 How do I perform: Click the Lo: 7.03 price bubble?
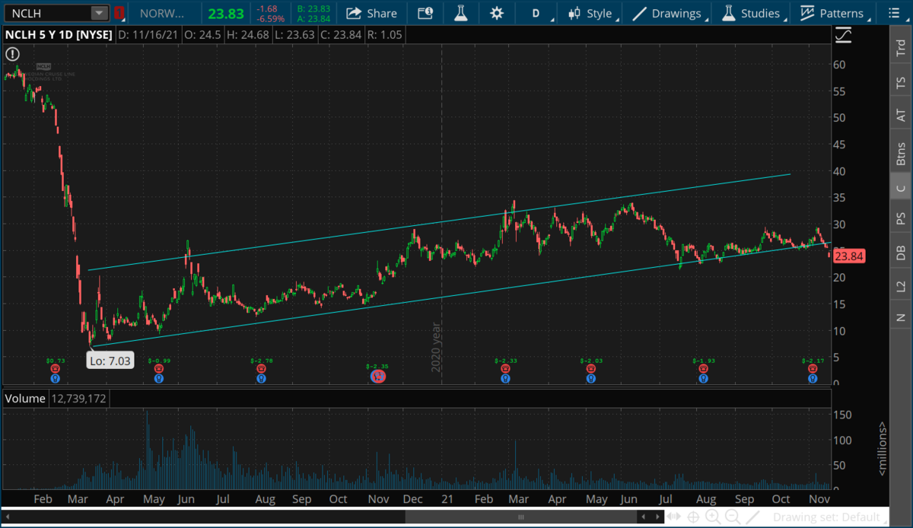click(111, 360)
